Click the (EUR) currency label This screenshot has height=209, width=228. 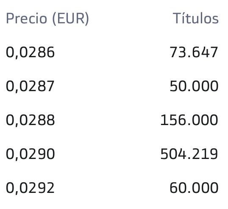(x=70, y=19)
